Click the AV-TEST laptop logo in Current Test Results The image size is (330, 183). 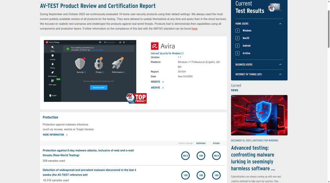[x=275, y=7]
